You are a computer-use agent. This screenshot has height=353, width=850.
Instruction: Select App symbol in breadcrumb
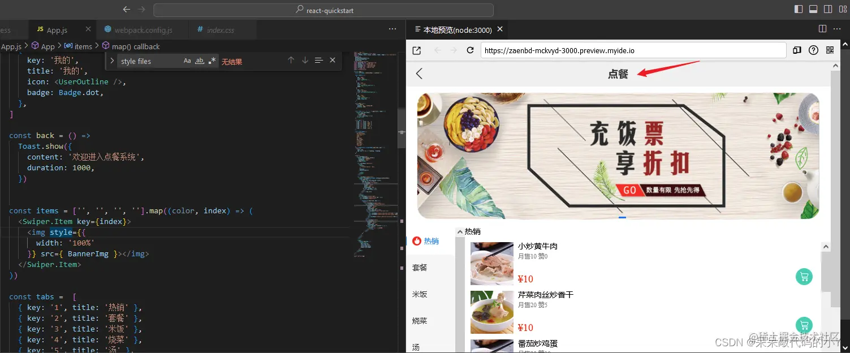coord(43,46)
